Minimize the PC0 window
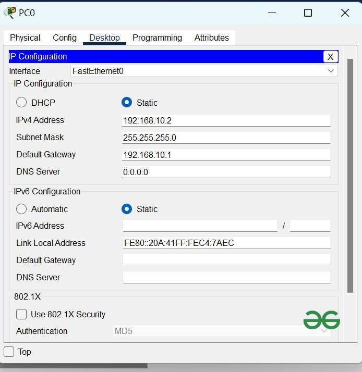This screenshot has width=362, height=372. (271, 13)
